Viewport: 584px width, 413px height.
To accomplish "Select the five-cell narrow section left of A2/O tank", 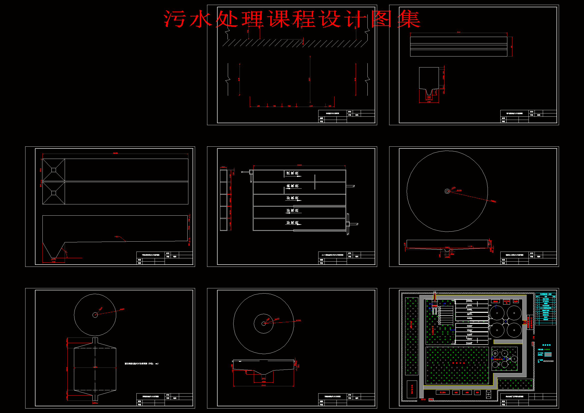I will (x=223, y=200).
